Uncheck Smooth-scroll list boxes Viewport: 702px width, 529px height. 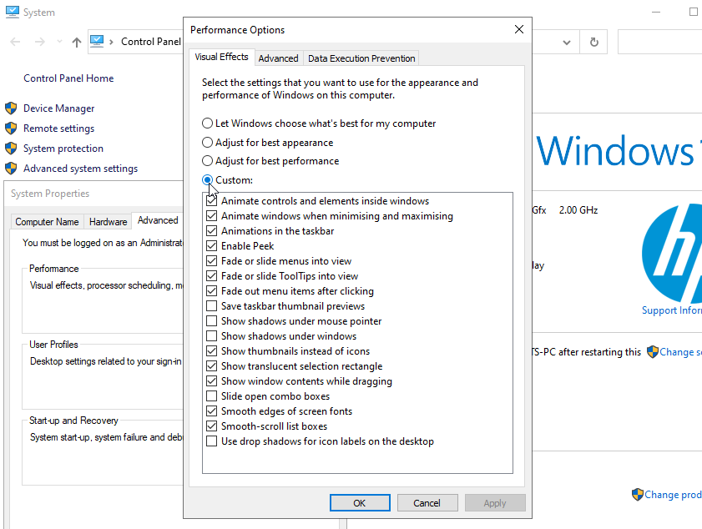click(211, 426)
